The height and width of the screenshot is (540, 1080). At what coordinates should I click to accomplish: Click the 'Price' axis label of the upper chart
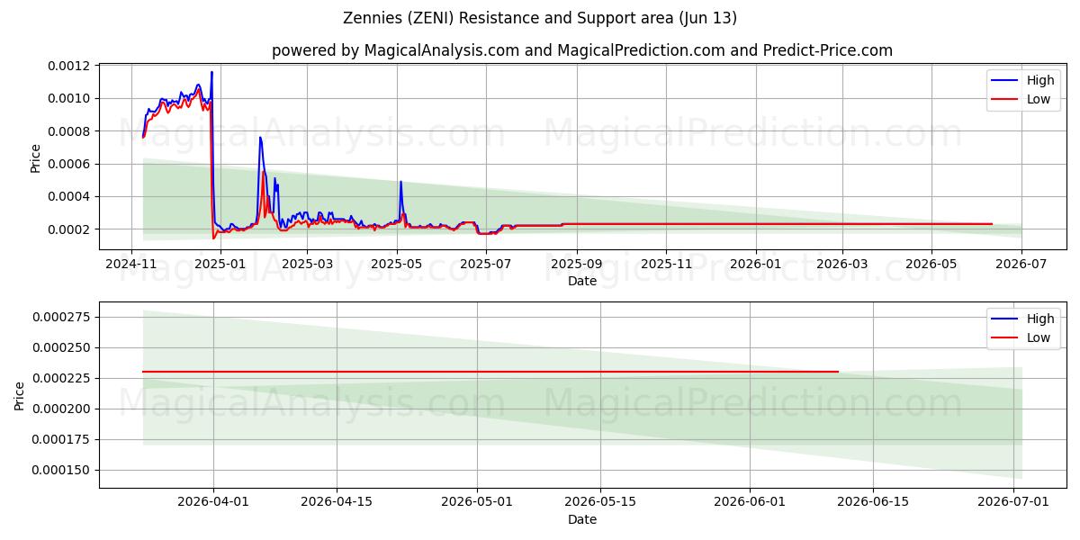tap(36, 157)
